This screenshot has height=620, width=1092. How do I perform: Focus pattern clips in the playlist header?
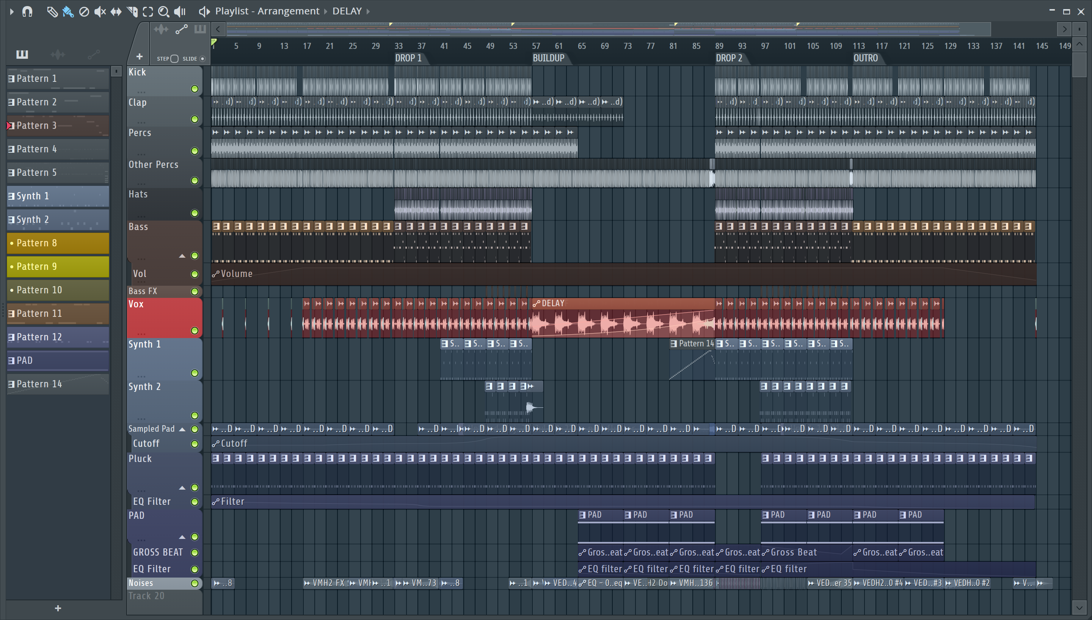coord(200,30)
